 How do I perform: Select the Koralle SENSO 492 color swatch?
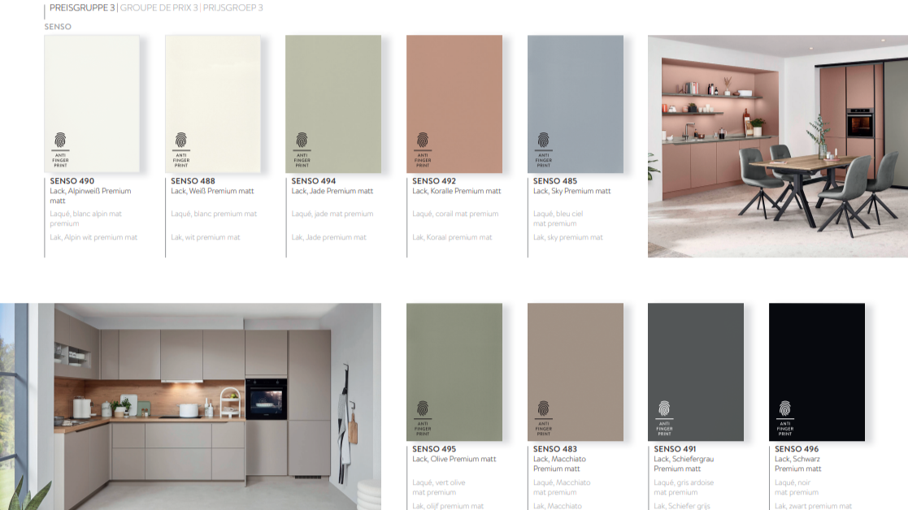tap(454, 104)
